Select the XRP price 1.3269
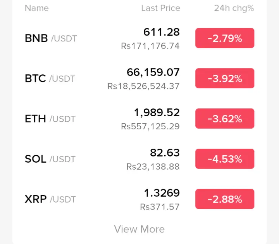This screenshot has width=279, height=244. click(x=162, y=193)
